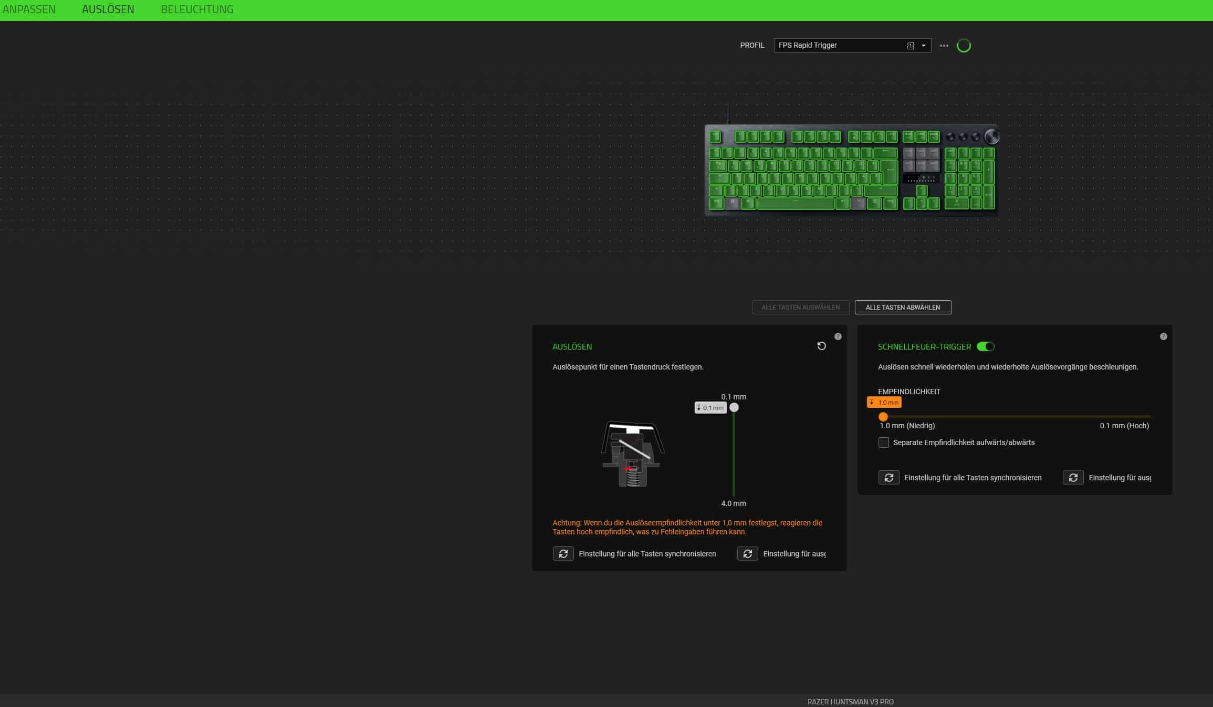
Task: Open help for the Auslösen panel
Action: pyautogui.click(x=838, y=336)
